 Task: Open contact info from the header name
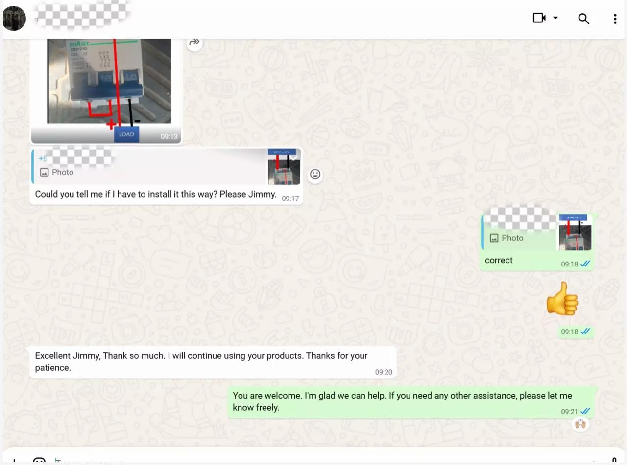coord(83,19)
